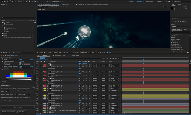Collapse the 01_Comps folder
The height and width of the screenshot is (115, 191).
click(1, 22)
